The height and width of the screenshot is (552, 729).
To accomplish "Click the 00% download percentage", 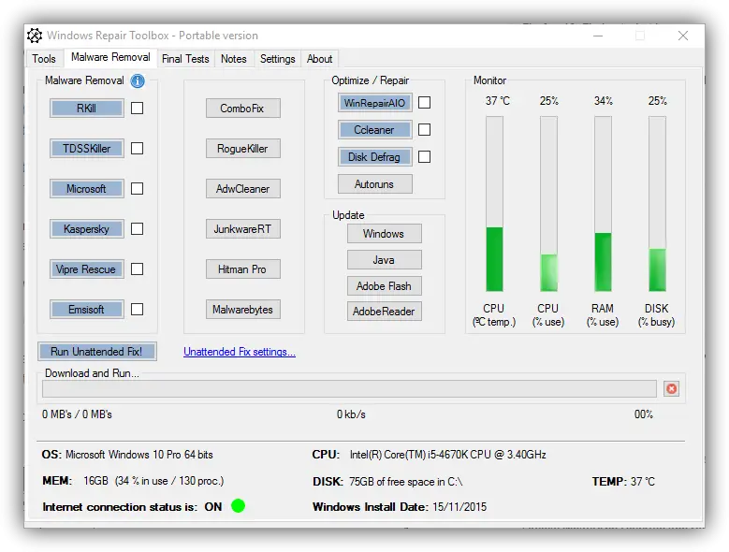I will click(644, 414).
